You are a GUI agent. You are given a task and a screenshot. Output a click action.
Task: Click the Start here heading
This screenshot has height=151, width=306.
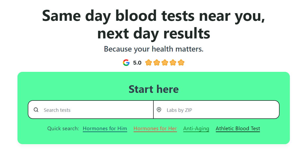click(153, 89)
